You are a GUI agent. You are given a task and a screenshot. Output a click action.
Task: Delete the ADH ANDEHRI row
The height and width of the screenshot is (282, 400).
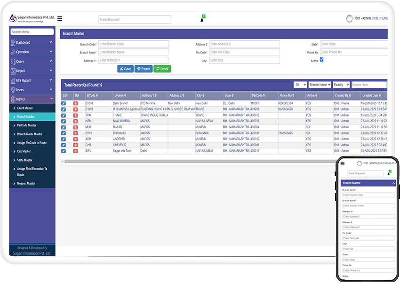point(75,139)
